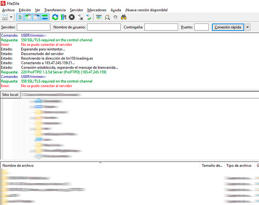Open the Marcadores menu

pyautogui.click(x=97, y=10)
